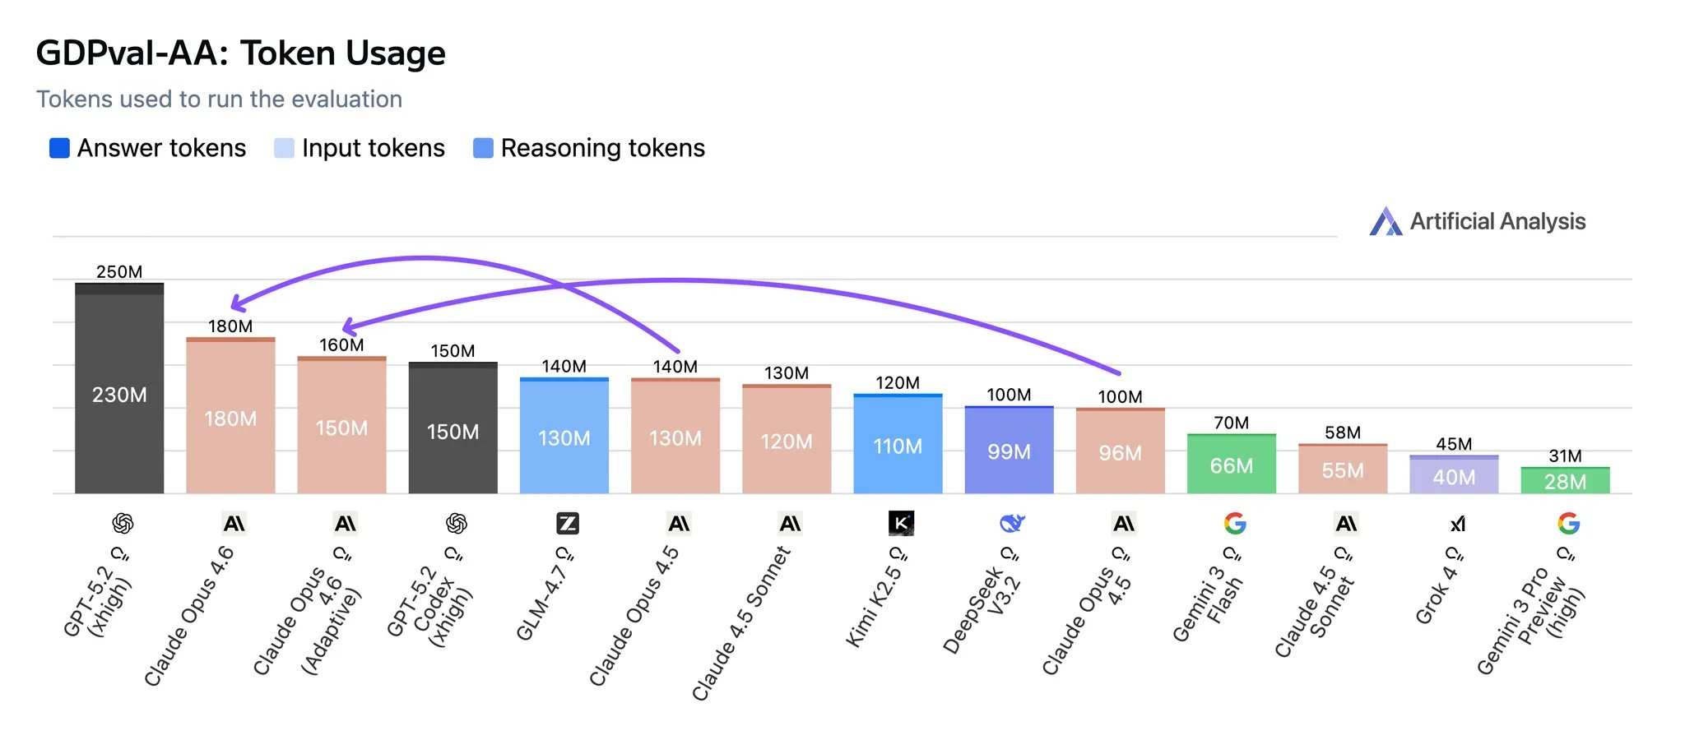Click the Reasoning tokens legend color swatch
Viewport: 1685px width, 740px height.
(x=483, y=148)
